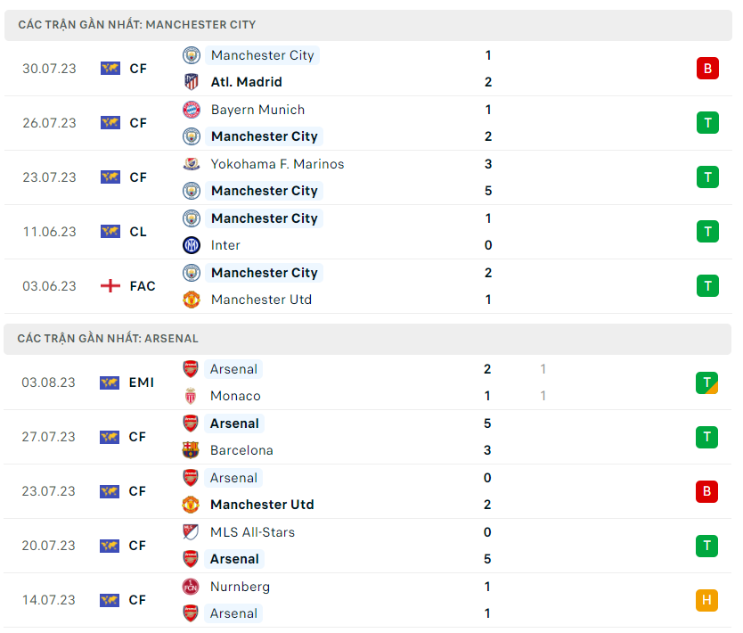This screenshot has width=743, height=633.
Task: Click the MLS All-Stars logo icon
Action: coord(191,532)
